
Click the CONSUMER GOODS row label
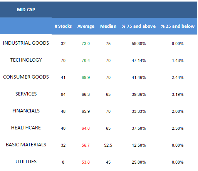(x=26, y=77)
